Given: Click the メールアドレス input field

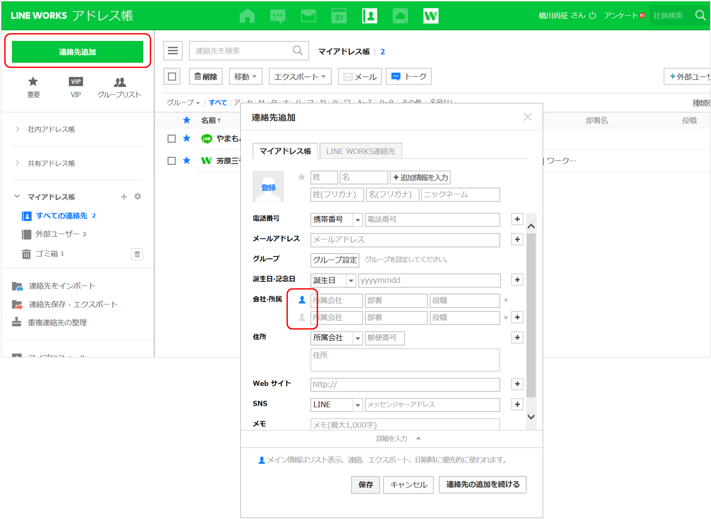Looking at the screenshot, I should [x=405, y=240].
